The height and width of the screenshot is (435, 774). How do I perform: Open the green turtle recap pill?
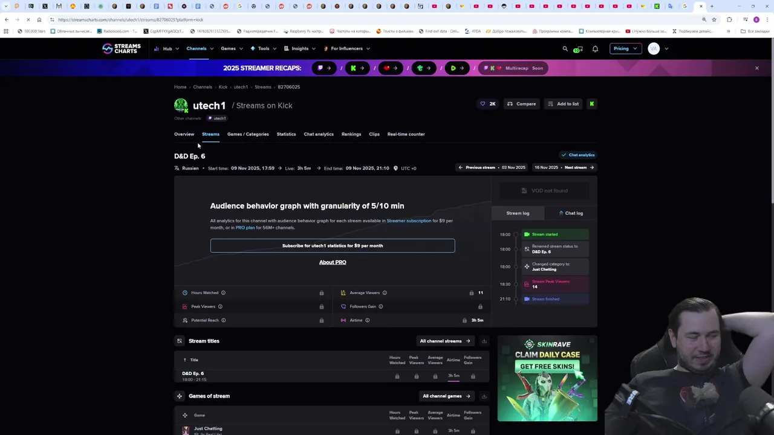pos(424,68)
